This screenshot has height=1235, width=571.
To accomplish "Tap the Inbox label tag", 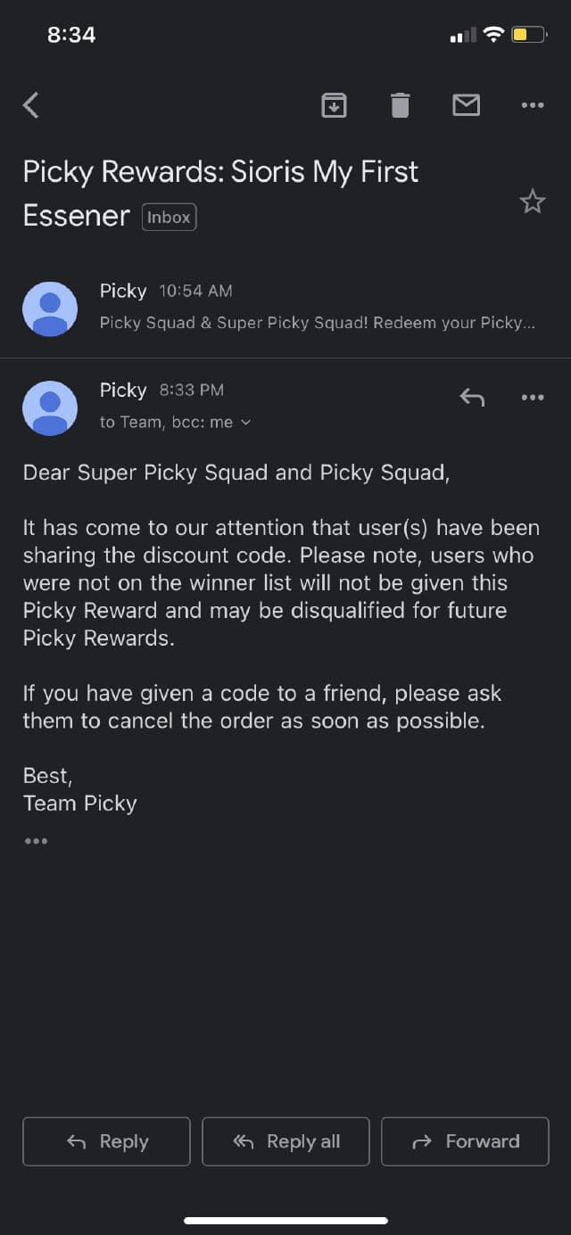I will pyautogui.click(x=169, y=218).
